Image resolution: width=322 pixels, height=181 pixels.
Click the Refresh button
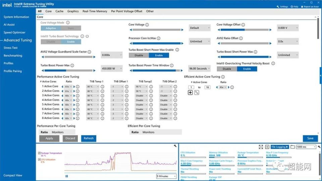coord(89,138)
